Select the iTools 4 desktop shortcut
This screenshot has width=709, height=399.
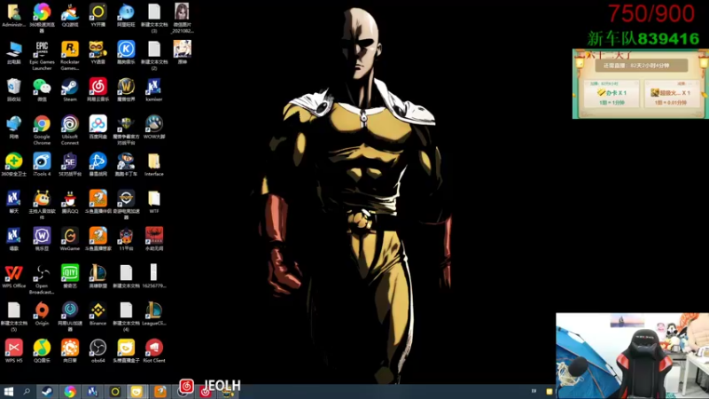point(42,164)
